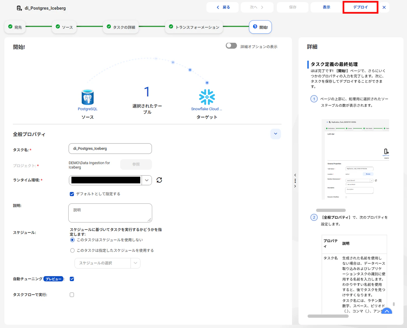The image size is (407, 328).
Task: Uncheck the 自動チューニング checkbox
Action: [x=72, y=279]
